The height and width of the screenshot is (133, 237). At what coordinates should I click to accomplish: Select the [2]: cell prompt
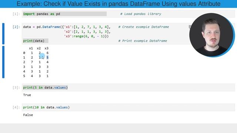tap(16, 27)
